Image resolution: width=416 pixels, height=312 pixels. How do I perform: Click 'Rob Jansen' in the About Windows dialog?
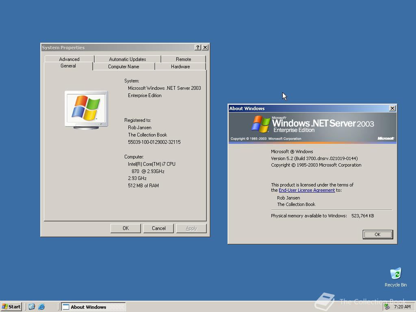pos(288,198)
